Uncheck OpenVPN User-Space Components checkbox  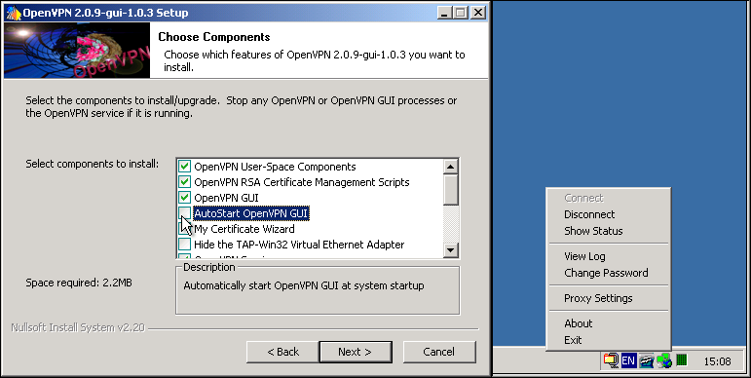pyautogui.click(x=184, y=167)
